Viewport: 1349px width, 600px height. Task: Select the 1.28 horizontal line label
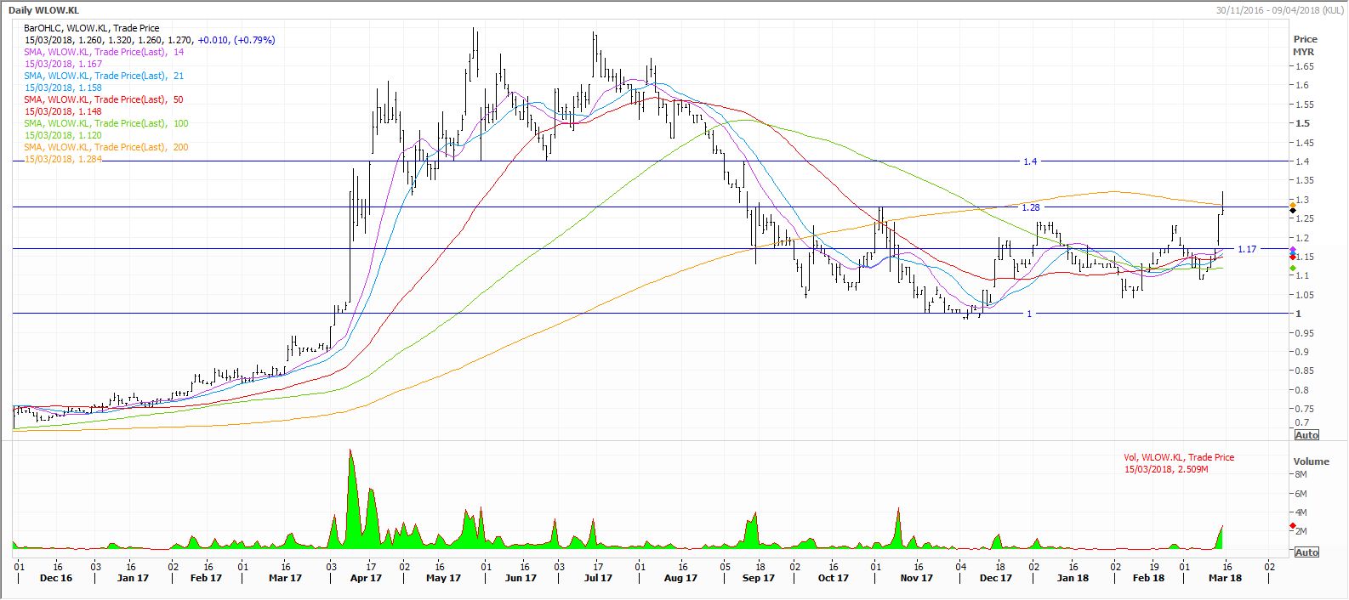[1031, 207]
